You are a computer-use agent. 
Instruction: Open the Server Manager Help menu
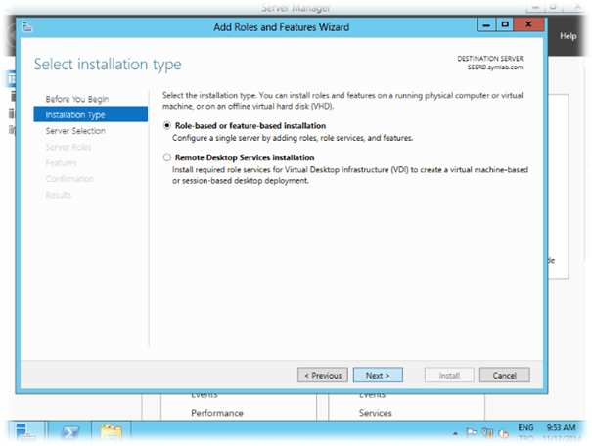pos(568,36)
